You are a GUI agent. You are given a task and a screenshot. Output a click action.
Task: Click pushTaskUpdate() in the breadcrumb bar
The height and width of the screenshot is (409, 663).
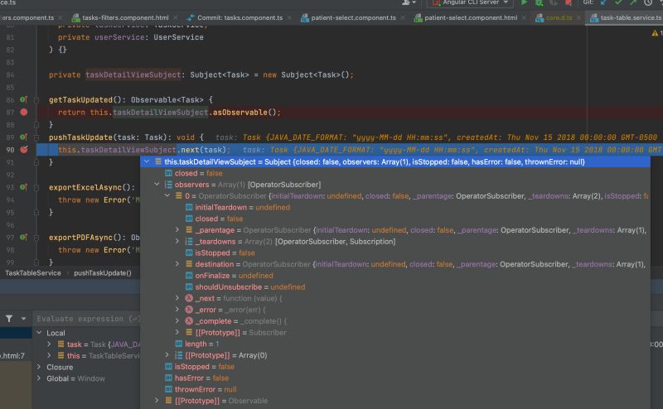point(103,273)
